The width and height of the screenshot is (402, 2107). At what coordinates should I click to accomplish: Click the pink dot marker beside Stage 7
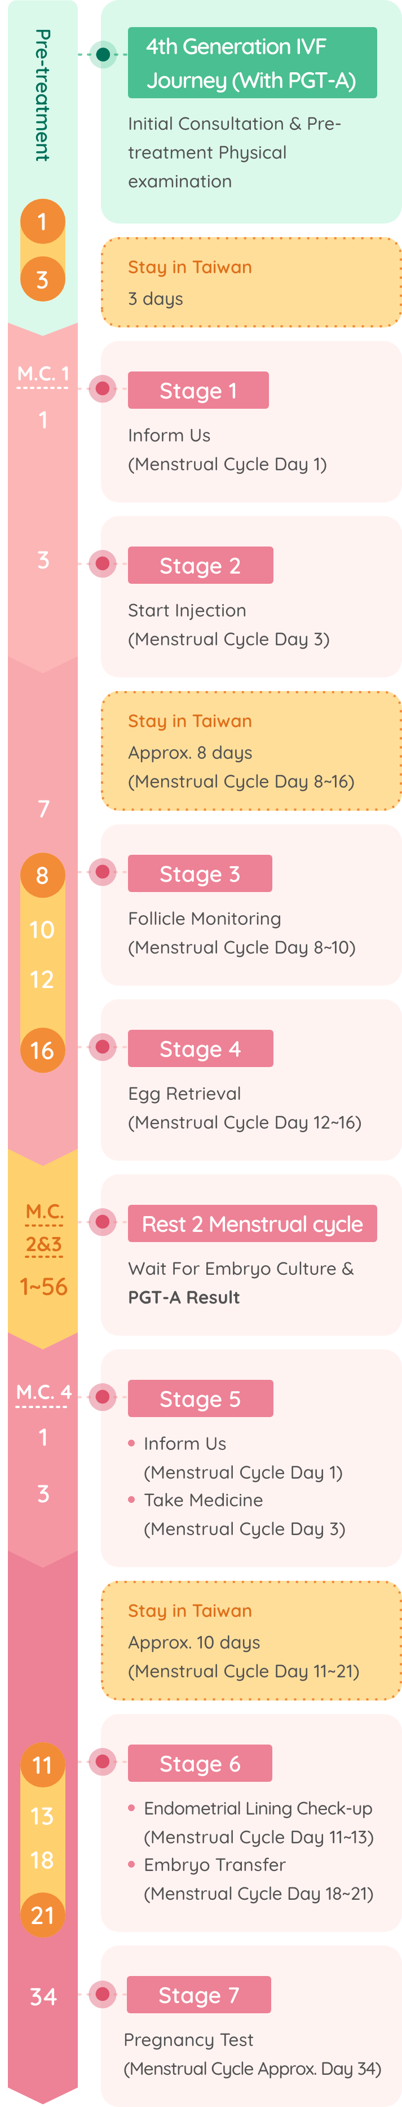pos(102,1994)
